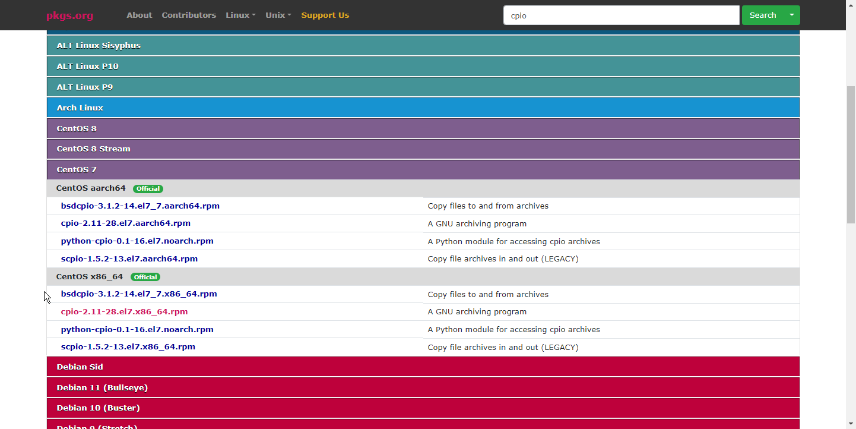This screenshot has height=429, width=856.
Task: Open bsdcpio-3.1.2-14.el7_7.aarch64.rpm package
Action: pos(140,206)
